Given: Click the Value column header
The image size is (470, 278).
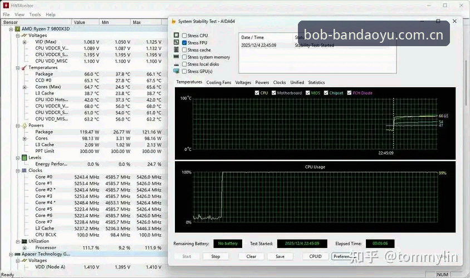Looking at the screenshot, I should pos(85,22).
